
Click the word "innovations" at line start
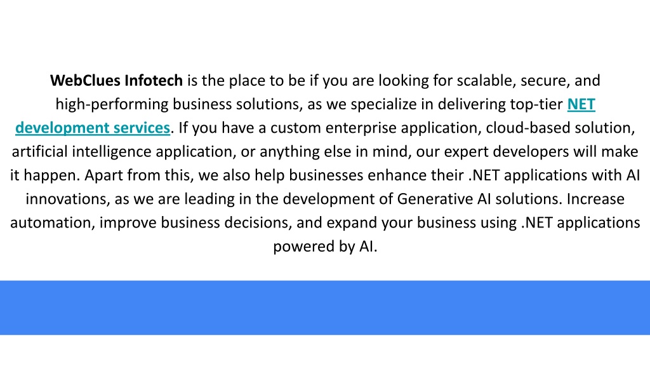pyautogui.click(x=67, y=199)
